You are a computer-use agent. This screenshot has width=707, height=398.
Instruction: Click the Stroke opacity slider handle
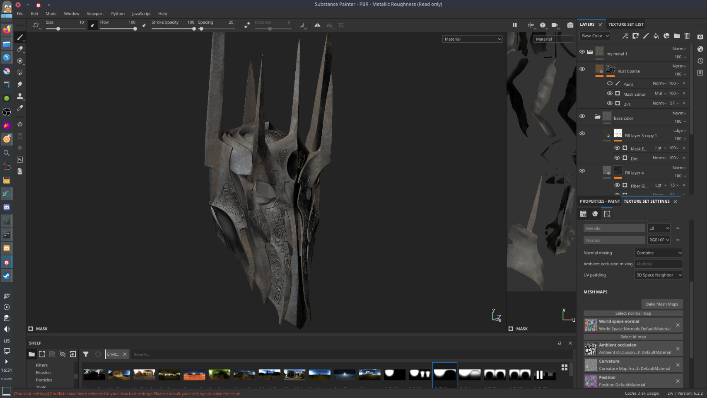point(194,29)
